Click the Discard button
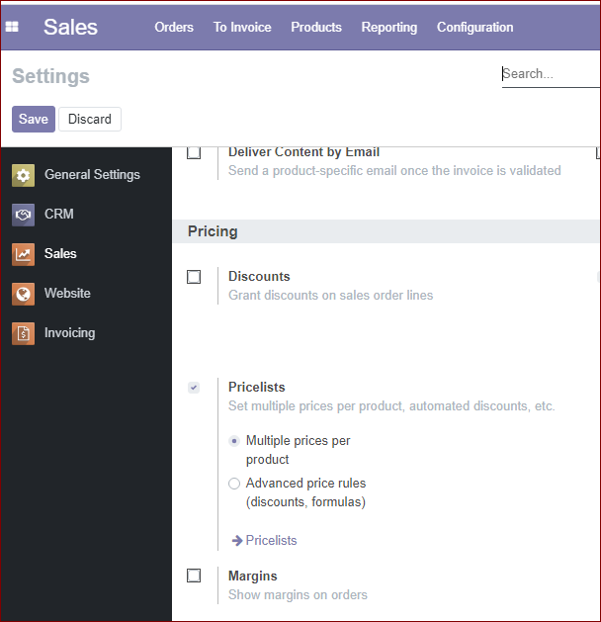This screenshot has height=622, width=601. tap(90, 119)
